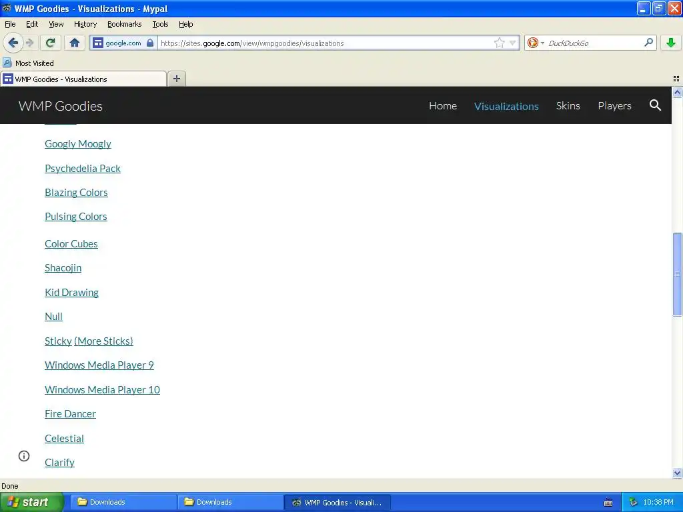Open the Psychedelia Pack link
The height and width of the screenshot is (512, 683).
coord(83,169)
